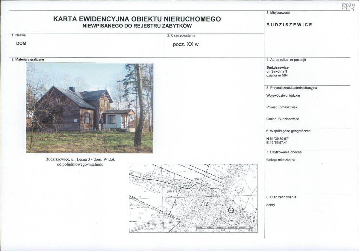
Task: Click the longitude 'E:19°55'57.4"'
Action: tap(277, 143)
